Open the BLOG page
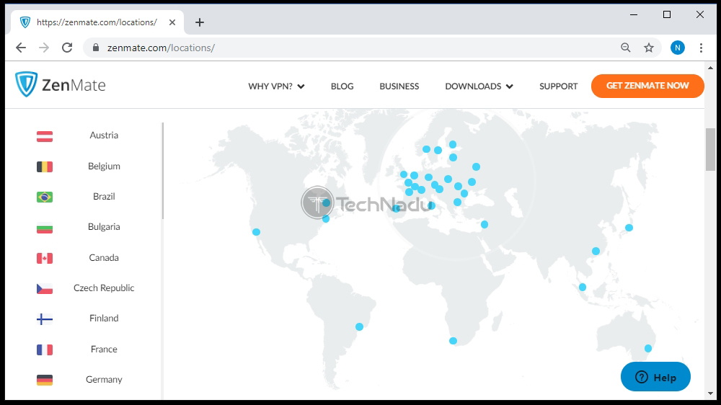The height and width of the screenshot is (405, 721). pyautogui.click(x=342, y=86)
